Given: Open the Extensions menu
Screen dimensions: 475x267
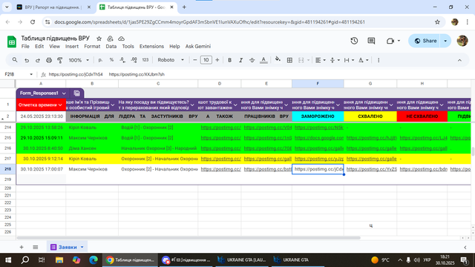Looking at the screenshot, I should coord(151,46).
